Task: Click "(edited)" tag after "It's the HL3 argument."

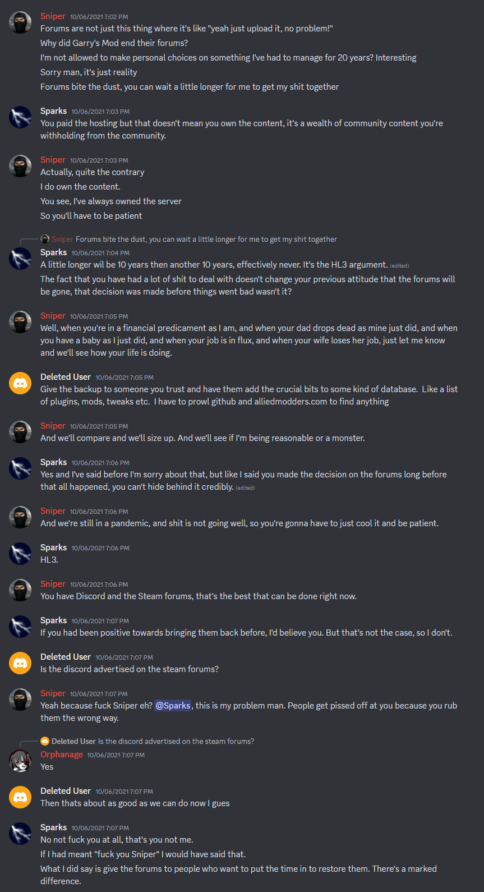Action: click(x=399, y=266)
